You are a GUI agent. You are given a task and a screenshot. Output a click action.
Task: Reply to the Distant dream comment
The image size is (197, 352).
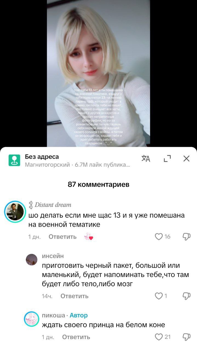pos(62,237)
